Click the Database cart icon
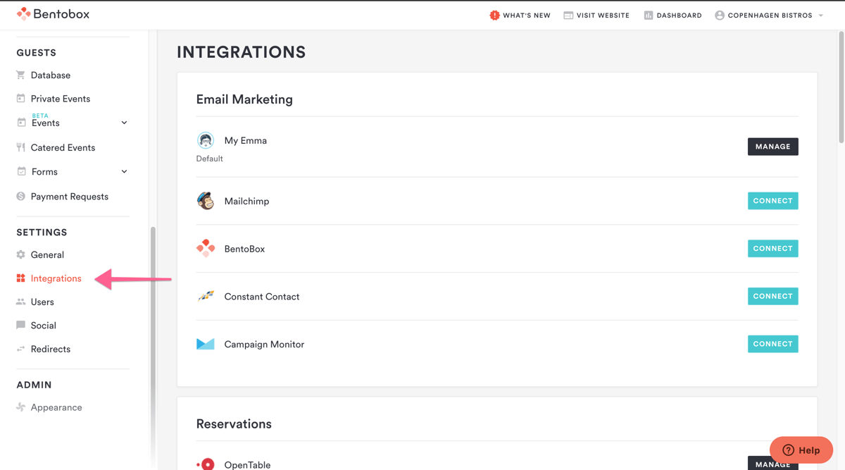The height and width of the screenshot is (470, 845). (x=20, y=75)
